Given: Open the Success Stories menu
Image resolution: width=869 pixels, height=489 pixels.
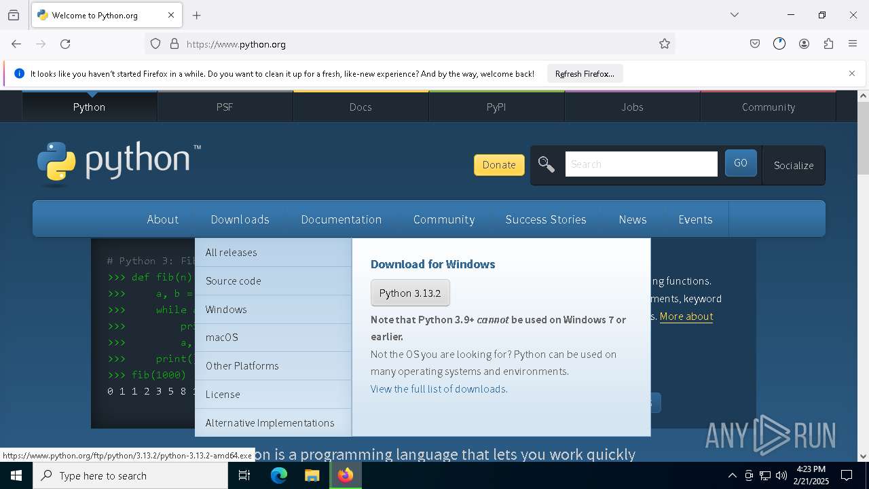Looking at the screenshot, I should (x=546, y=219).
